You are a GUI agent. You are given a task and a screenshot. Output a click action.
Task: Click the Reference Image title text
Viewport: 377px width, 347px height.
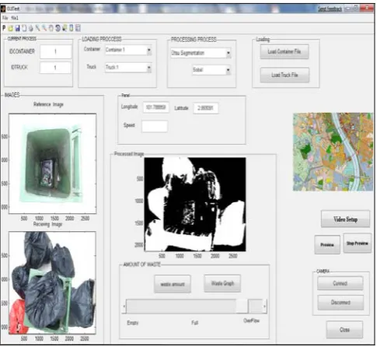coord(48,104)
